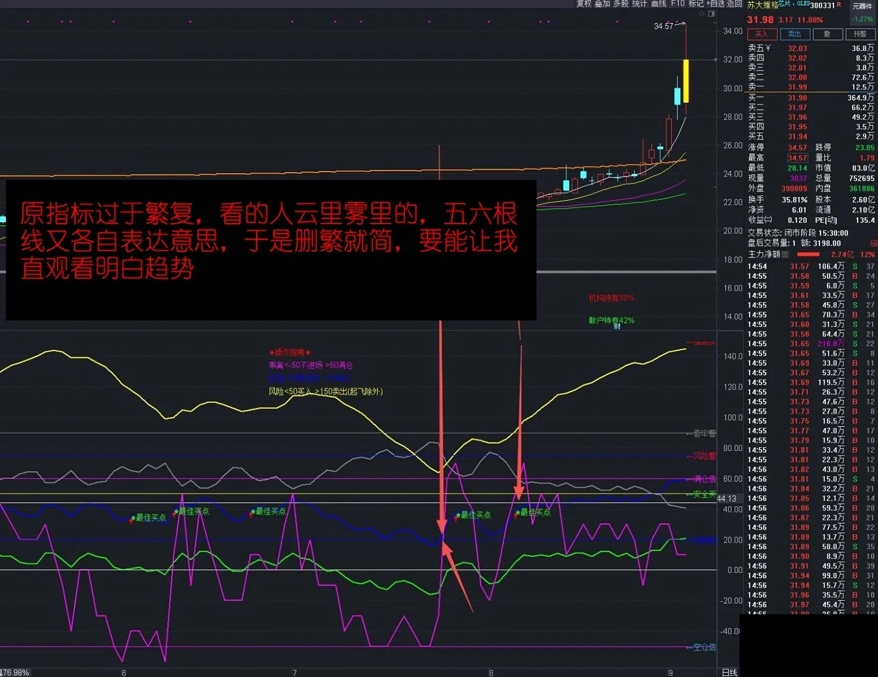
Task: Click +自选 to add to watchlist
Action: [x=715, y=5]
